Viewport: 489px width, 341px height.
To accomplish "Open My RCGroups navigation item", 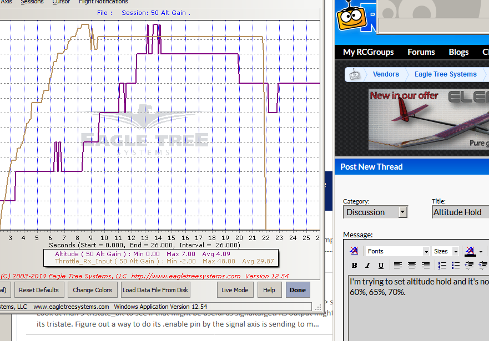I will pyautogui.click(x=369, y=52).
